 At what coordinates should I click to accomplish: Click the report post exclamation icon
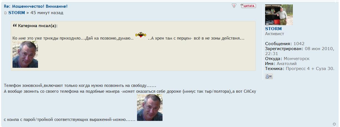[234, 6]
